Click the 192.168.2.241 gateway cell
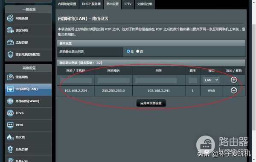This screenshot has width=256, height=162. pyautogui.click(x=159, y=90)
